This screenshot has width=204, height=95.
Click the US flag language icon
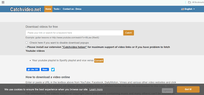pos(182,9)
